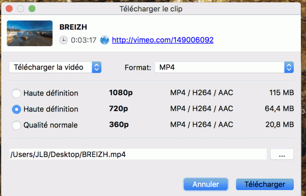Click the BREIZH video thumbnail
The image size is (306, 196).
[30, 33]
